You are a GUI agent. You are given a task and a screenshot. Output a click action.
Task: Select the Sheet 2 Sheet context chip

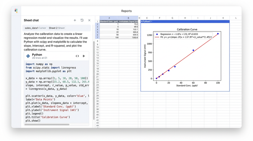click(57, 28)
